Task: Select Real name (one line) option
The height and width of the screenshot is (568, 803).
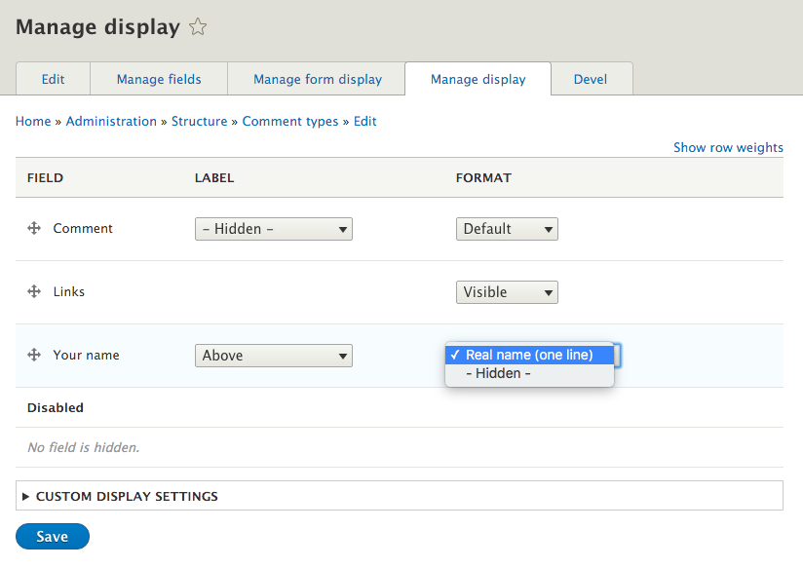Action: [529, 355]
